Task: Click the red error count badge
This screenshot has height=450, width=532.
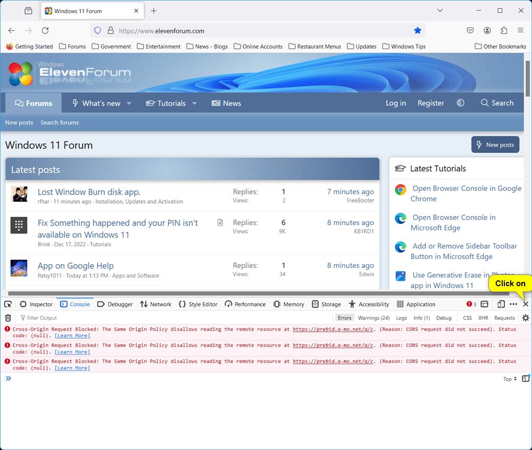Action: (x=471, y=304)
